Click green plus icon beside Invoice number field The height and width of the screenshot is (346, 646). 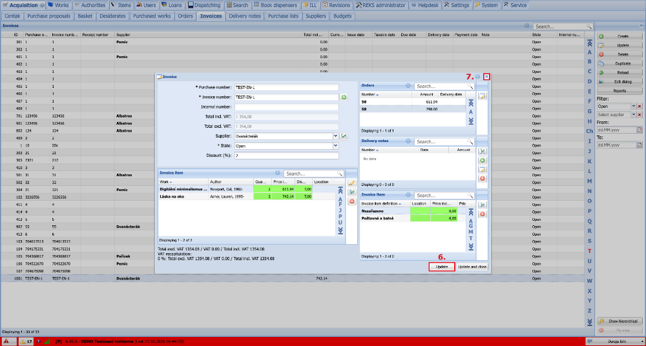coord(344,97)
